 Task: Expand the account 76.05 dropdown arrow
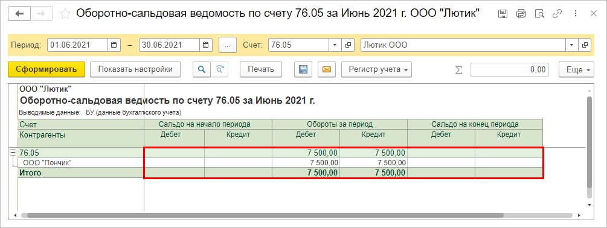(x=335, y=45)
